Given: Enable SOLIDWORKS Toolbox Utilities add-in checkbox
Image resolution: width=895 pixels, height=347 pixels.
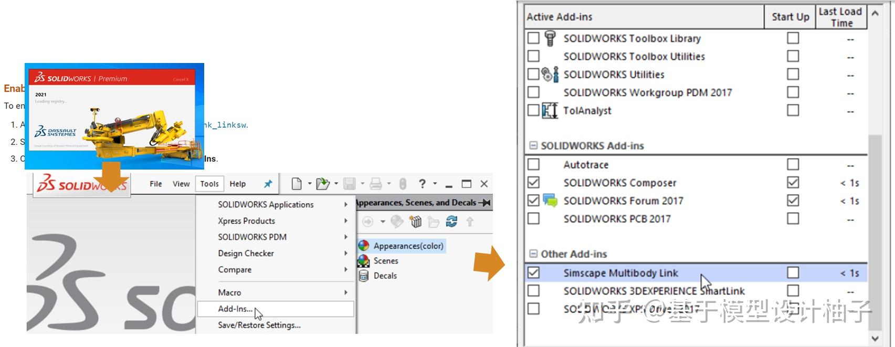Looking at the screenshot, I should pos(533,56).
